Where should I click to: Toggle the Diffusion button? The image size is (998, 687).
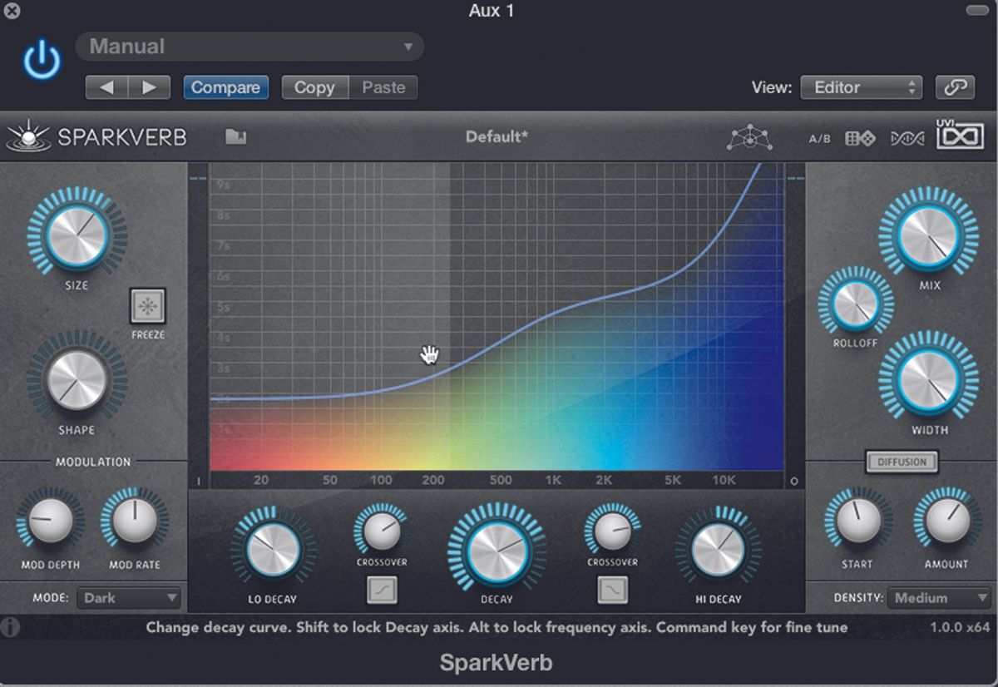(902, 461)
